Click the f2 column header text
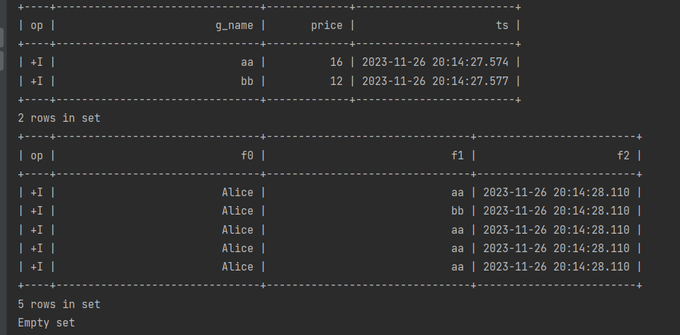This screenshot has height=335, width=680. 623,156
